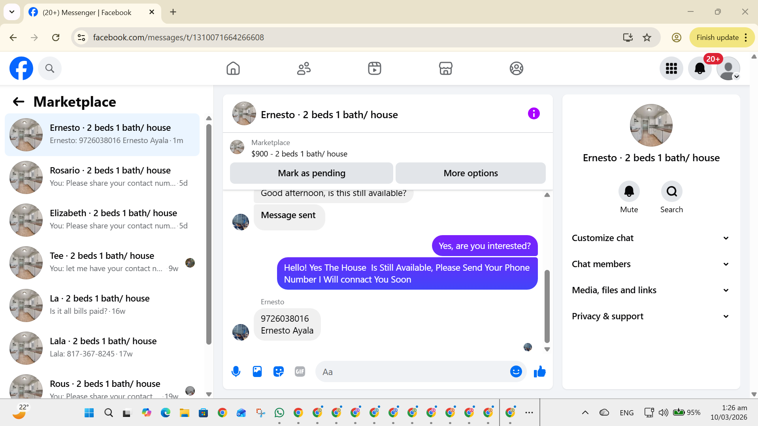The width and height of the screenshot is (758, 426).
Task: Click the browser reload button
Action: 56,38
